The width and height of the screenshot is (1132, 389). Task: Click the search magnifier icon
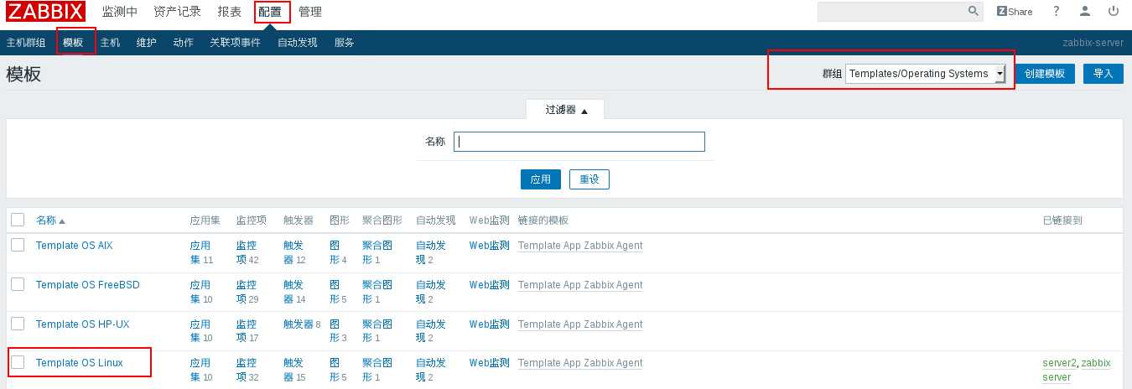974,11
